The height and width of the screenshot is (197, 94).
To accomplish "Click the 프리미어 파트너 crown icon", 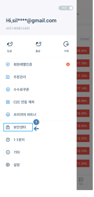I will coord(8,115).
